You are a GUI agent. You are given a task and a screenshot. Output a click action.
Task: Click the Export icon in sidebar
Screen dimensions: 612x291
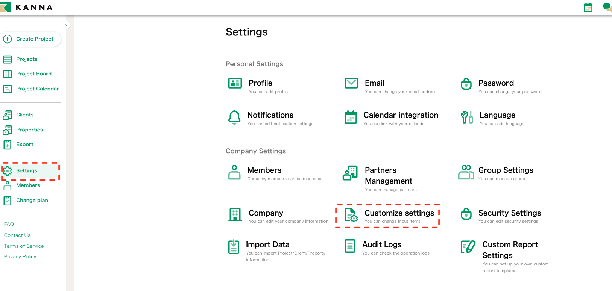tap(8, 145)
